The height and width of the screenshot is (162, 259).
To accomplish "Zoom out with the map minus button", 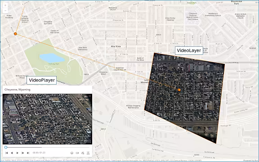I will click(x=5, y=11).
